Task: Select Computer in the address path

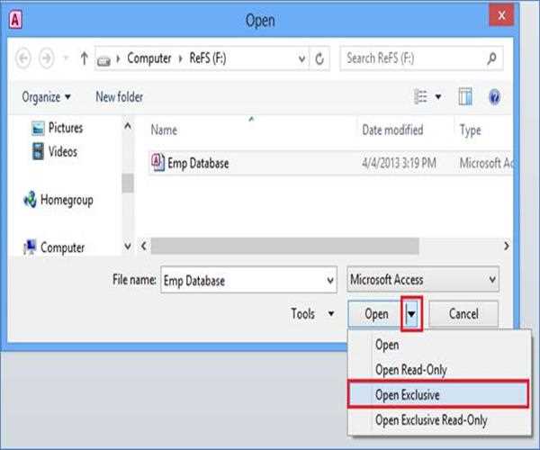Action: click(149, 58)
